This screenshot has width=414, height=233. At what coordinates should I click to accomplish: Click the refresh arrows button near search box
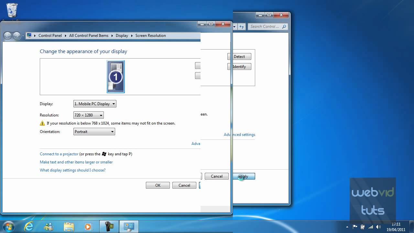[x=242, y=27]
